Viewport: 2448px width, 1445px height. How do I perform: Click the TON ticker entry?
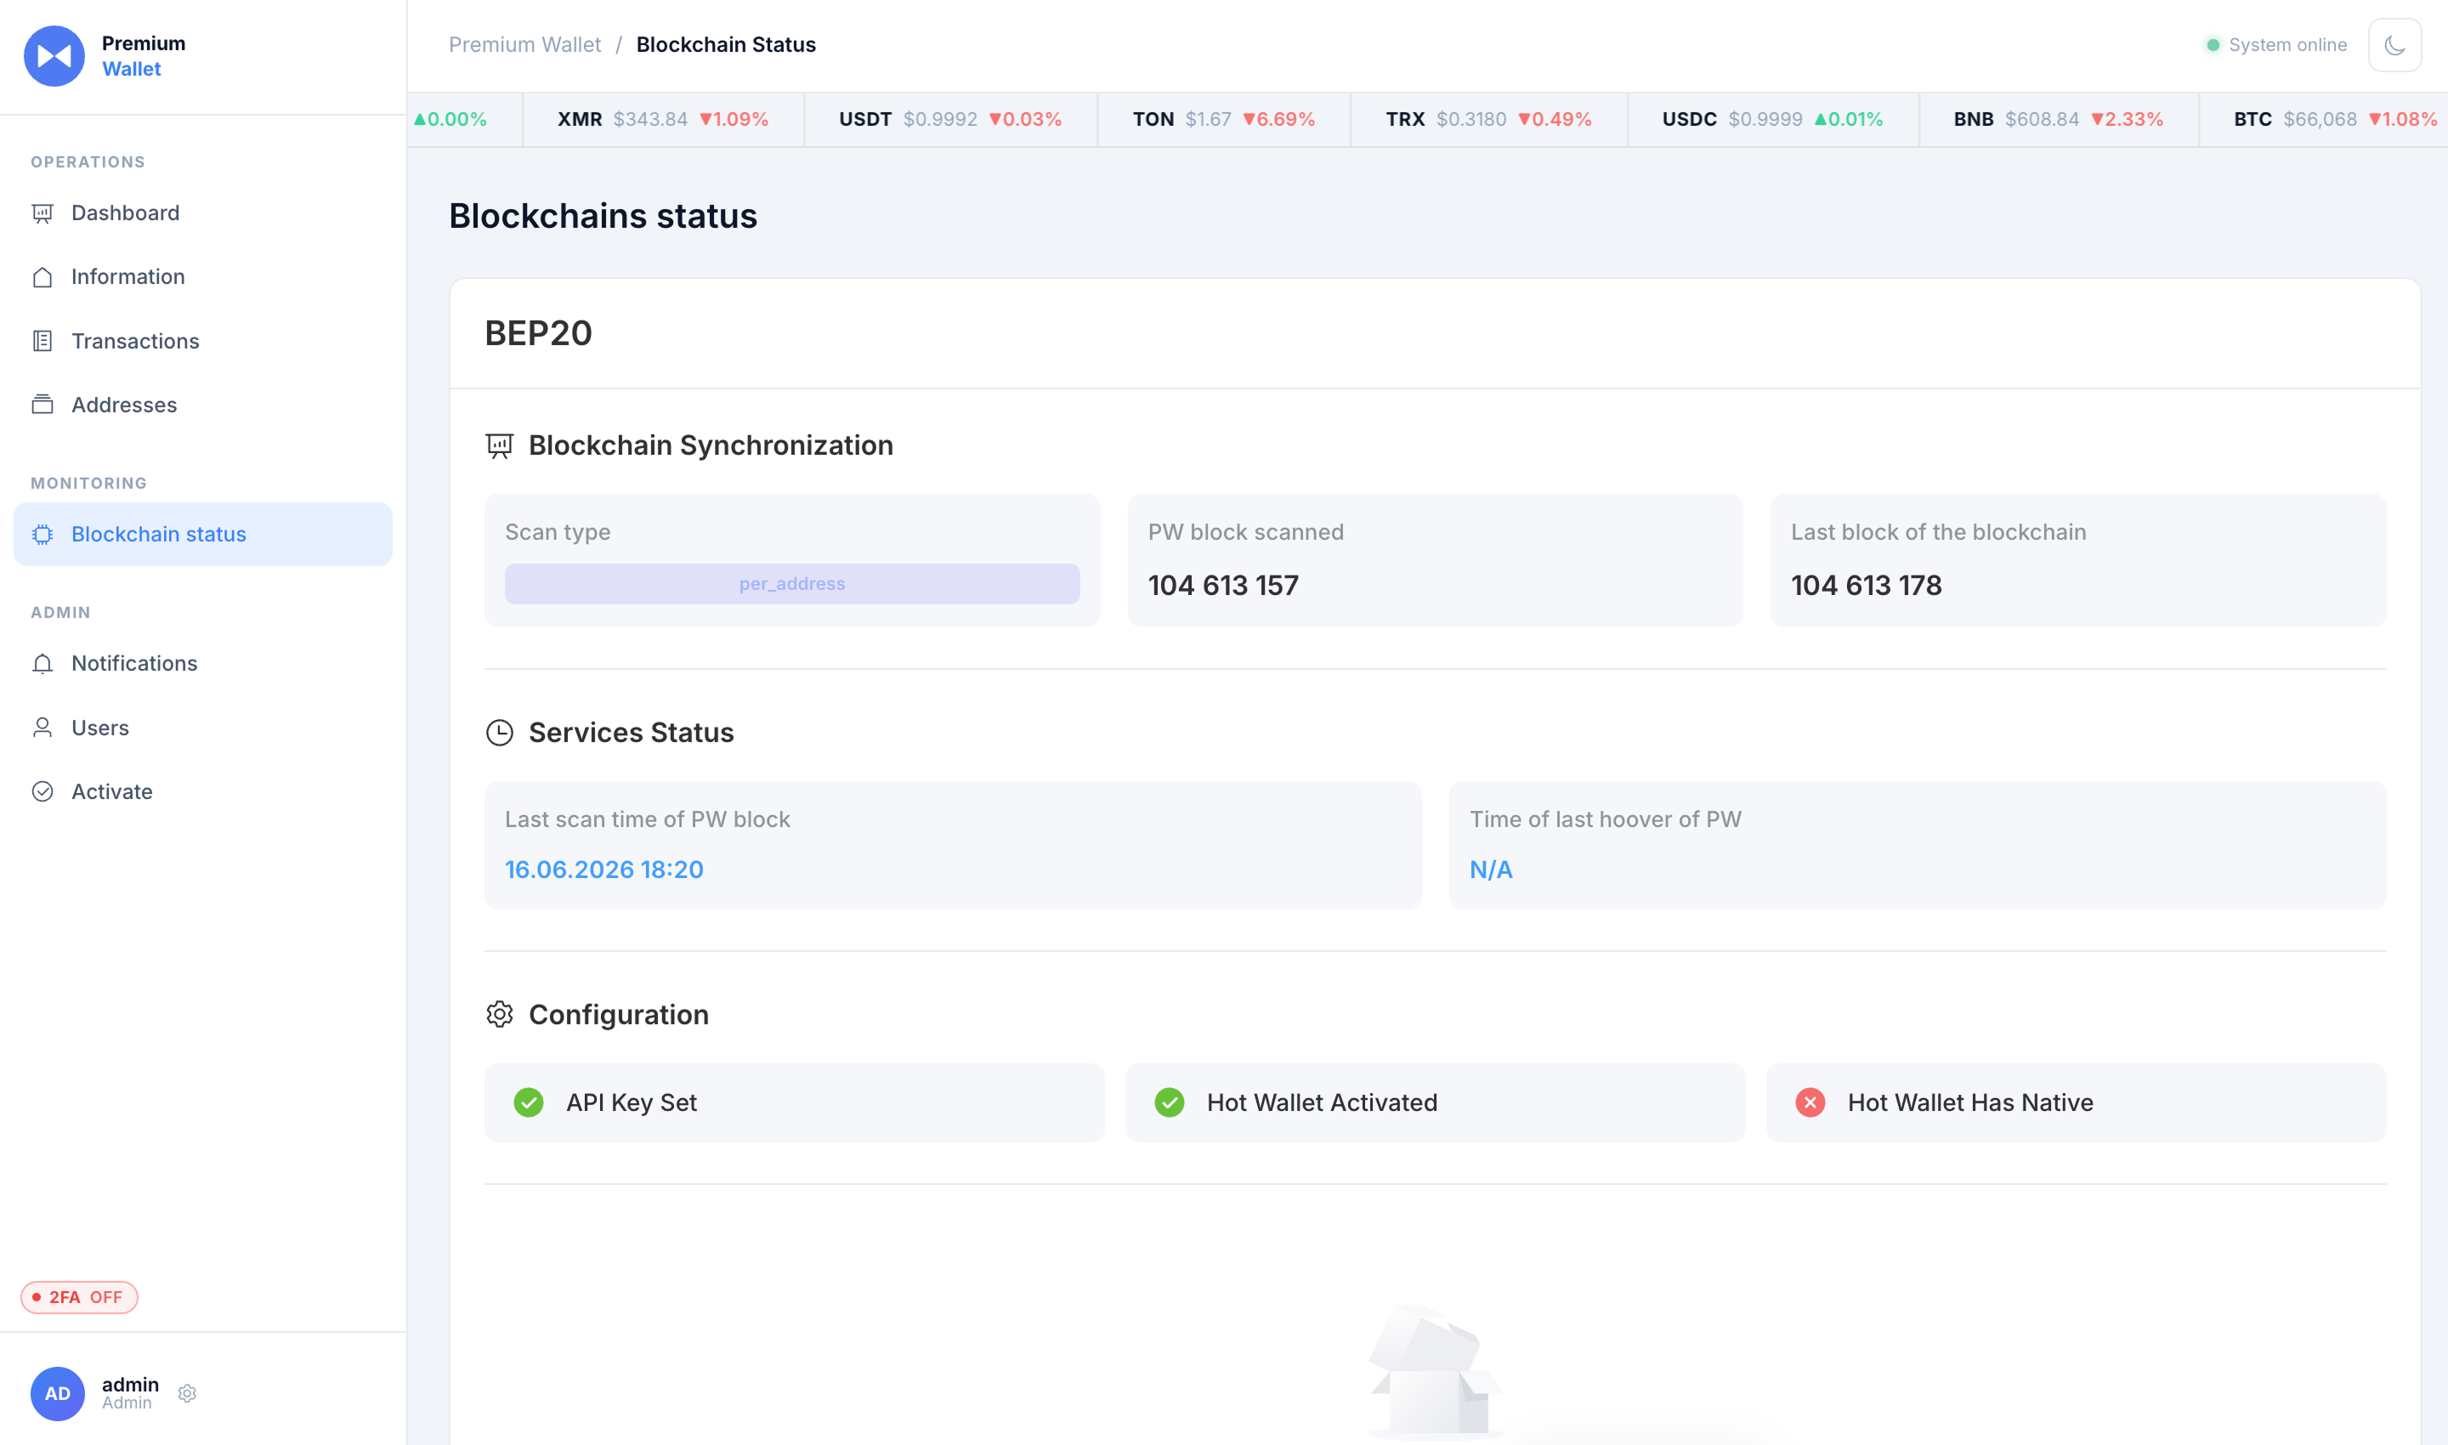coord(1224,119)
